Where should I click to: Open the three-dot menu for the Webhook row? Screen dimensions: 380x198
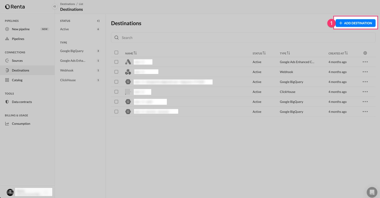coord(365,72)
